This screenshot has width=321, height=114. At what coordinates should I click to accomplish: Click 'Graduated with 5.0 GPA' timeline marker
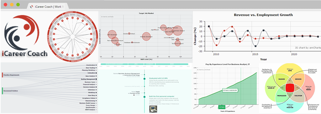[x=145, y=79]
